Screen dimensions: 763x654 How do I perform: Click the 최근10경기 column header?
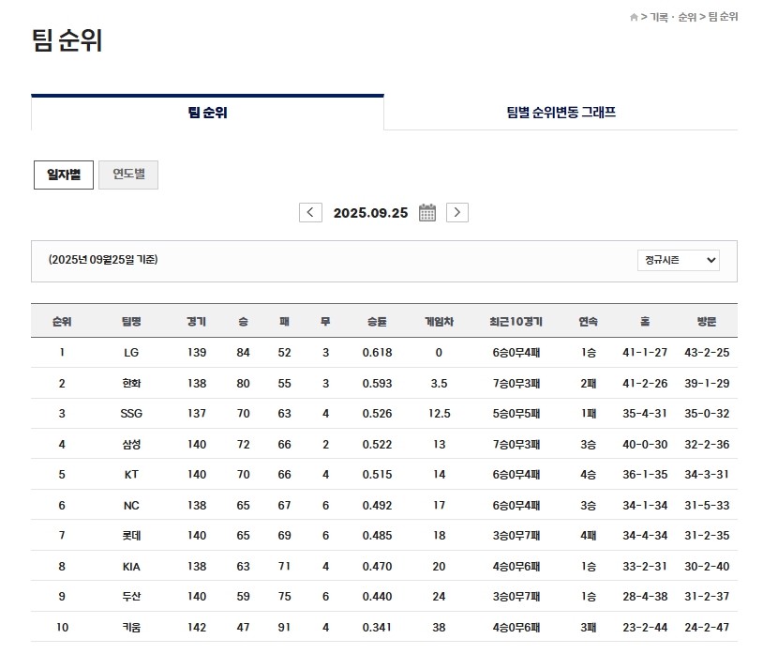[x=516, y=322]
